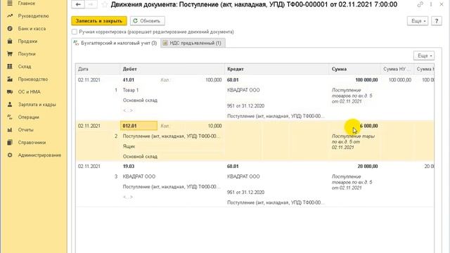
Task: Open the Продажи section icon
Action: pyautogui.click(x=10, y=41)
